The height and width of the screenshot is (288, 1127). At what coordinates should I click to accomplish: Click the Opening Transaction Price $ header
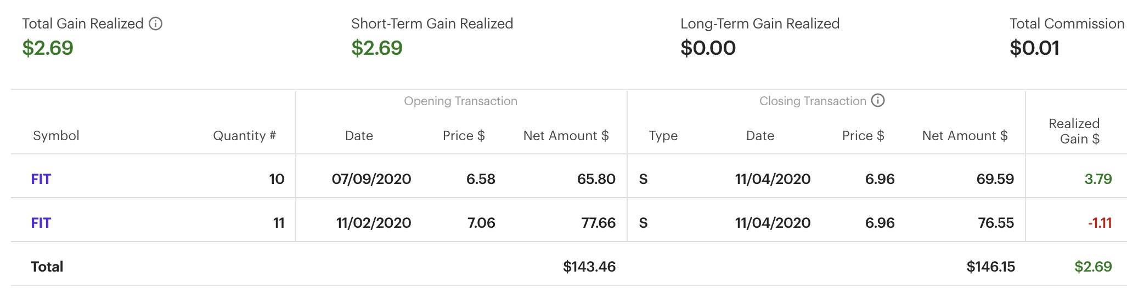464,136
